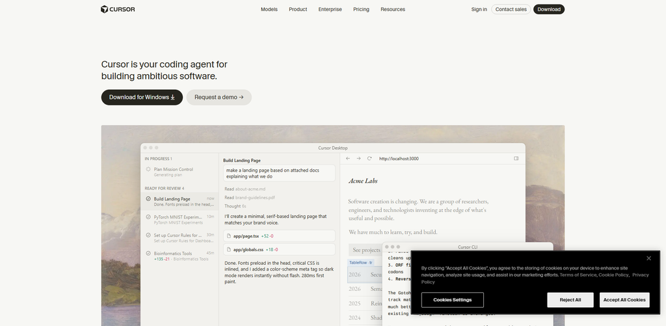Toggle the side panel icon in preview toolbar
This screenshot has width=666, height=326.
tap(516, 159)
